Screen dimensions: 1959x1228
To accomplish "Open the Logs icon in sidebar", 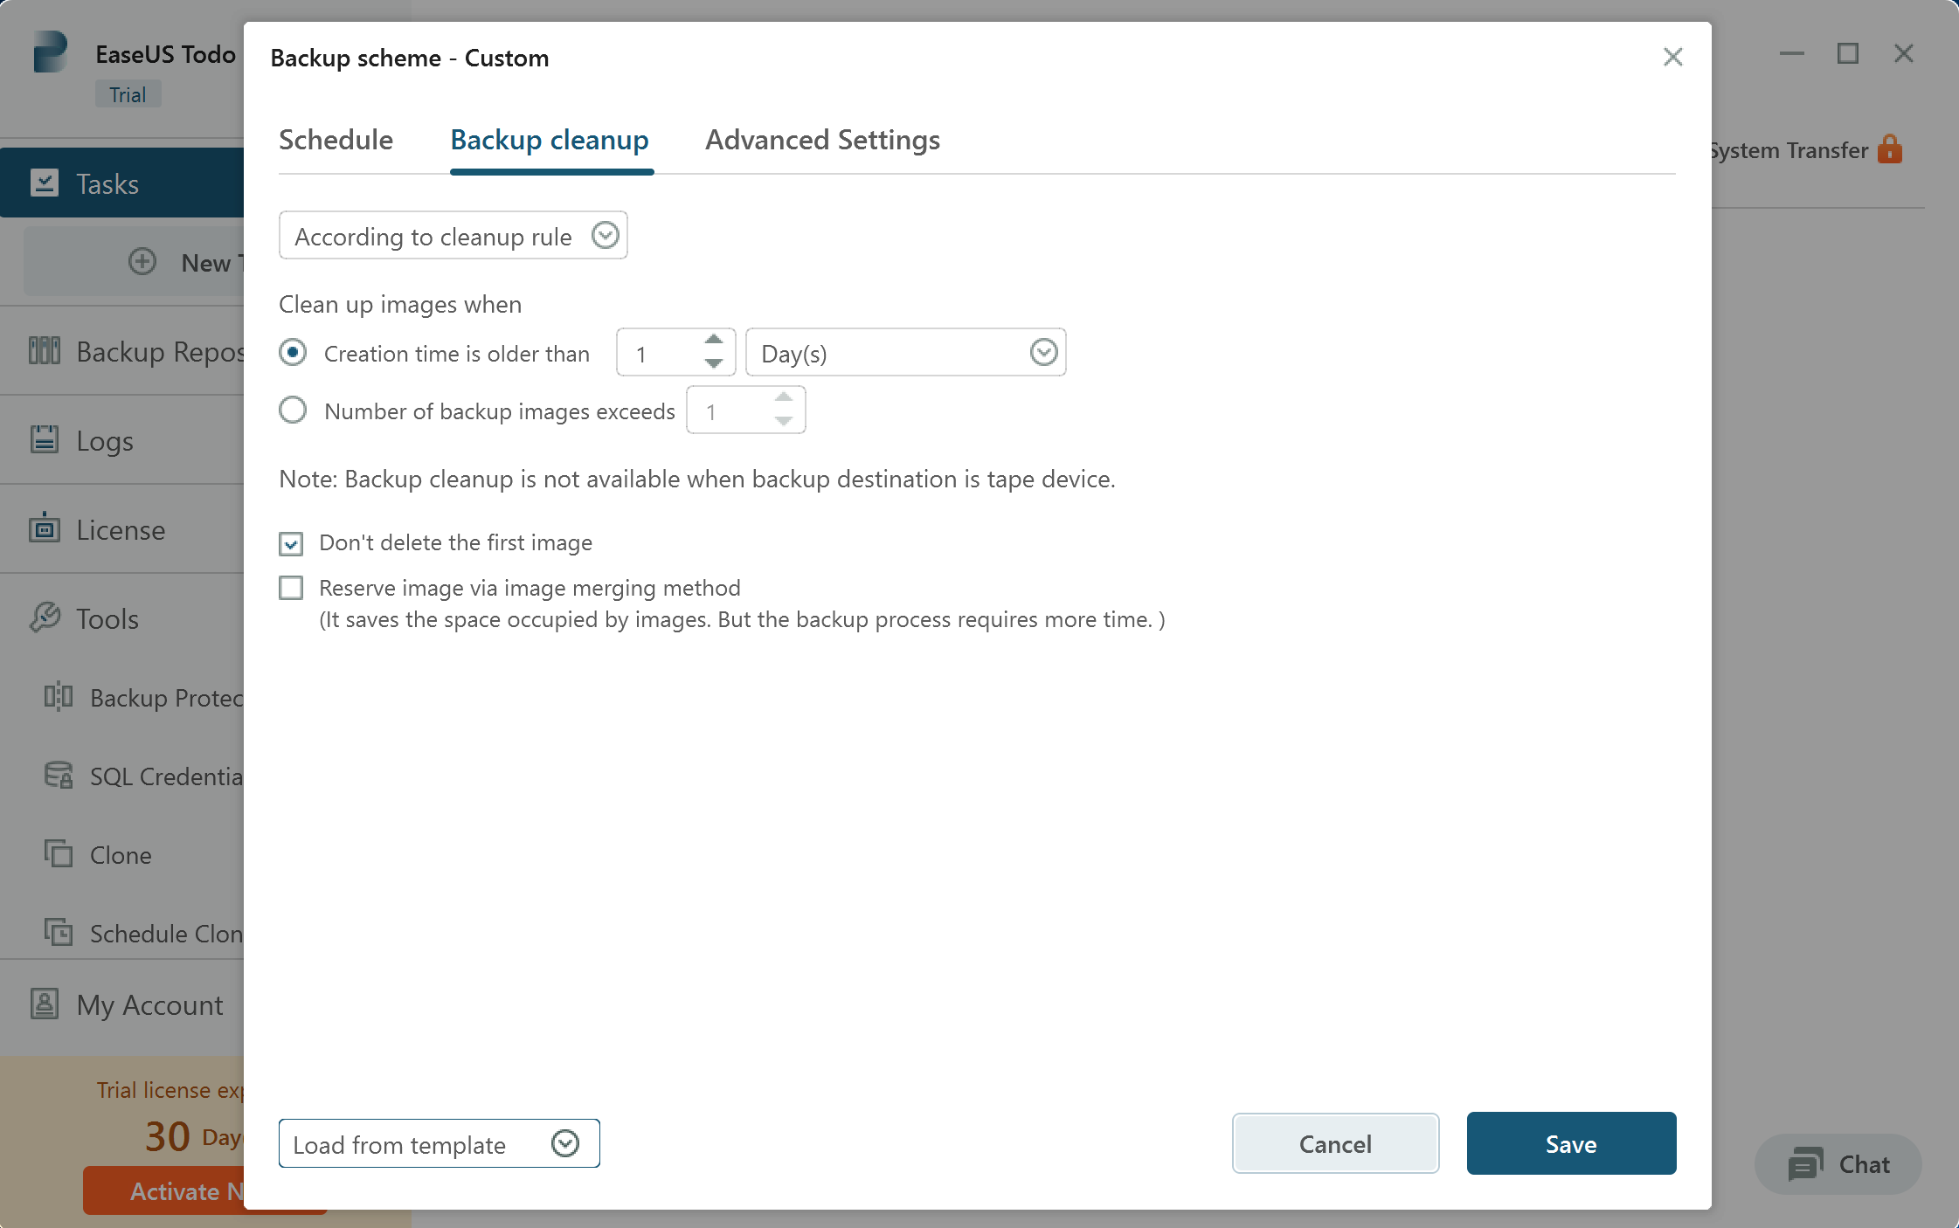I will (x=45, y=439).
